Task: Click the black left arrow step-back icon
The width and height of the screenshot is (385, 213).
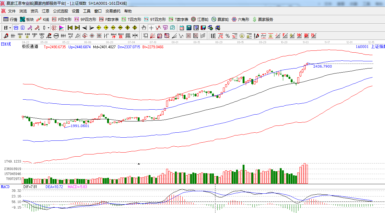Action: pyautogui.click(x=84, y=28)
